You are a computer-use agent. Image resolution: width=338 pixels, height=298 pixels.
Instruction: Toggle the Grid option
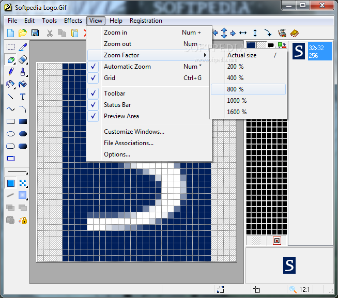(x=149, y=78)
